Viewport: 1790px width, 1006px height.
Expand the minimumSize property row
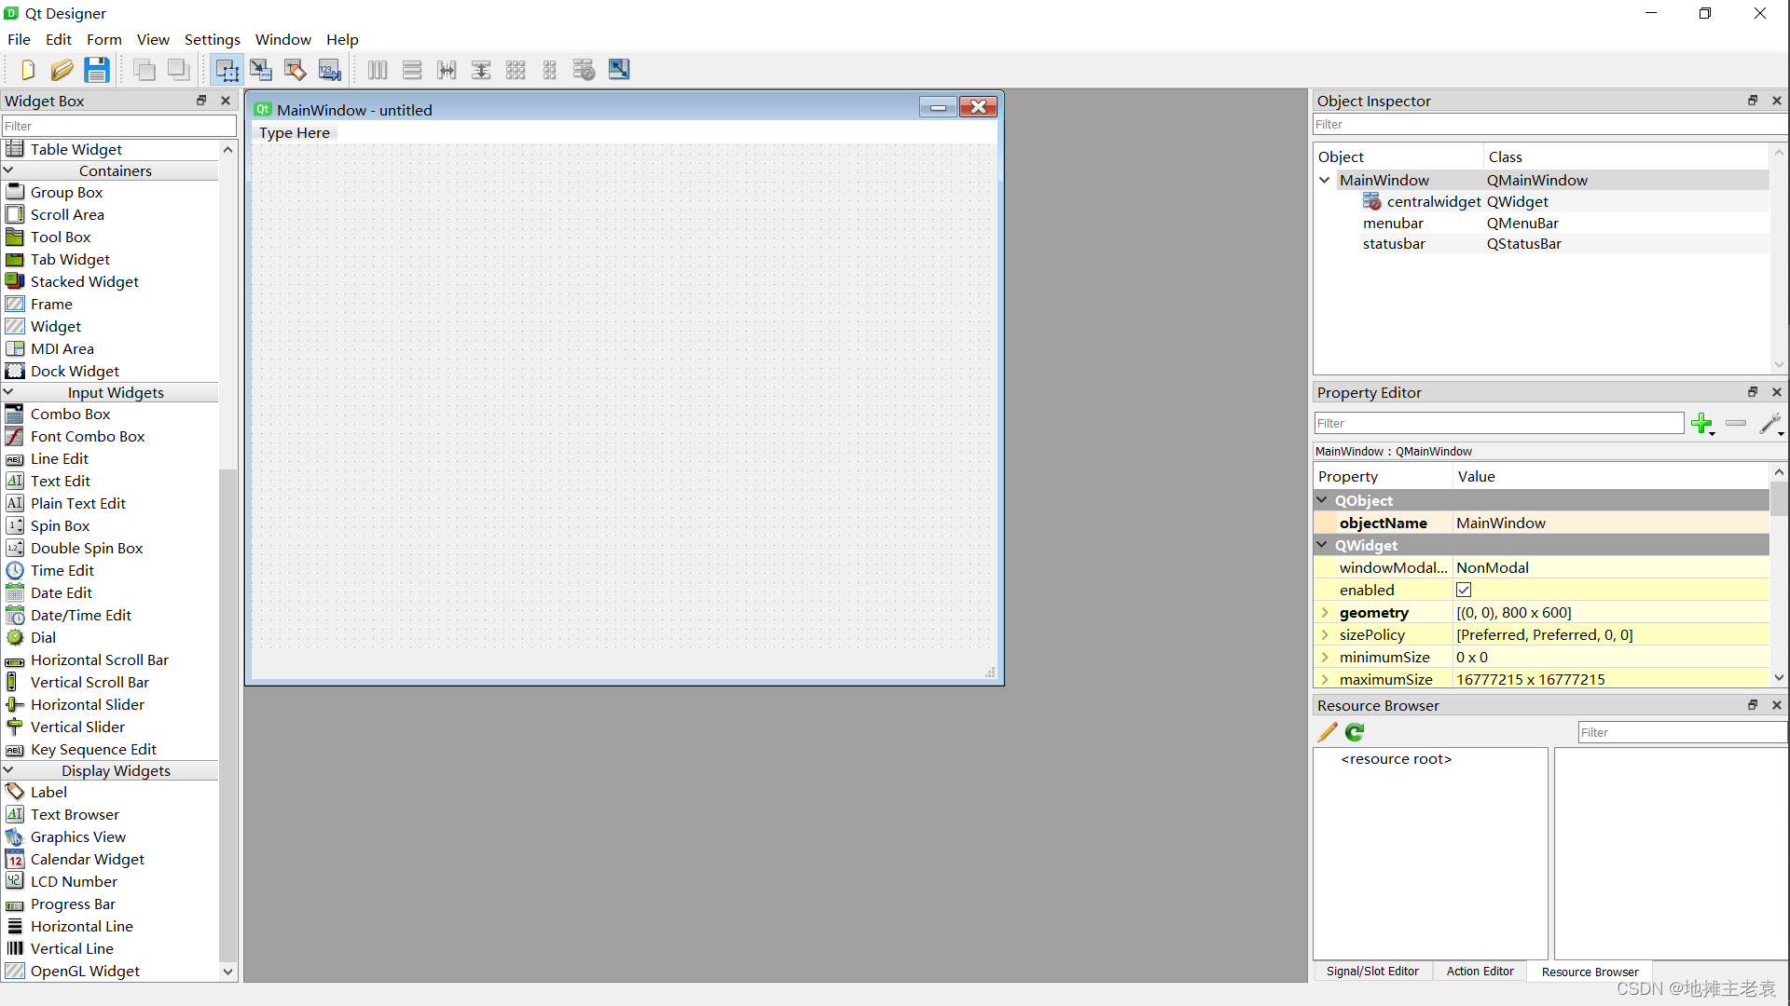click(x=1326, y=656)
